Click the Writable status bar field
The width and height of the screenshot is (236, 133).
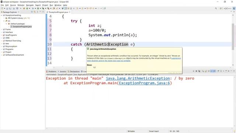click(x=131, y=132)
